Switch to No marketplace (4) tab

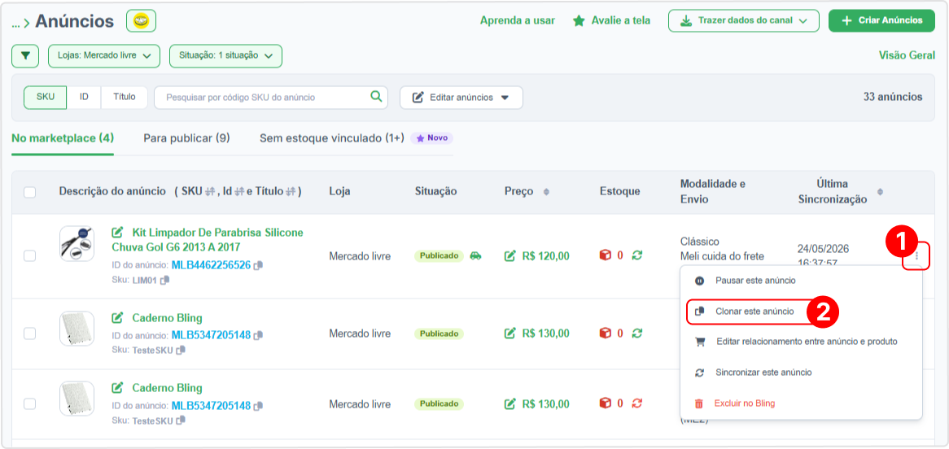[63, 138]
